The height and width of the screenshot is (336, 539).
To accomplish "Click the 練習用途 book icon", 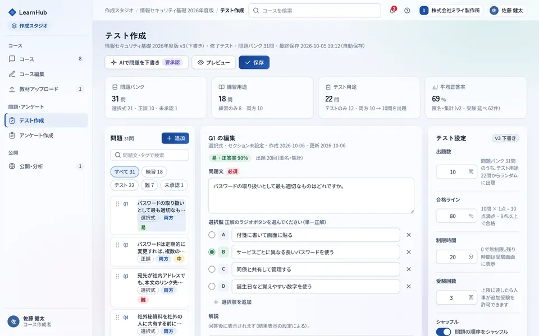I will [221, 87].
